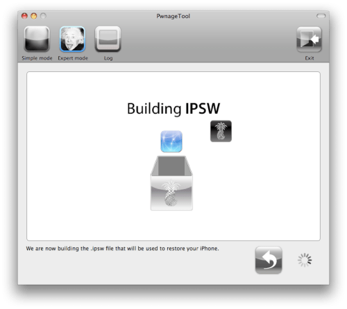The image size is (347, 309).
Task: Click the "Log" text label
Action: click(x=108, y=58)
